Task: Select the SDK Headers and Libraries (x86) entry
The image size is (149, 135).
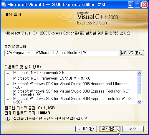Action: pyautogui.click(x=70, y=85)
